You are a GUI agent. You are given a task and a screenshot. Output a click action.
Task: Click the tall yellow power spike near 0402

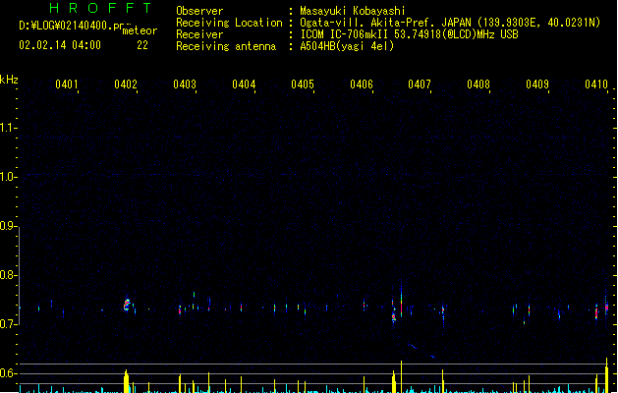pos(126,381)
